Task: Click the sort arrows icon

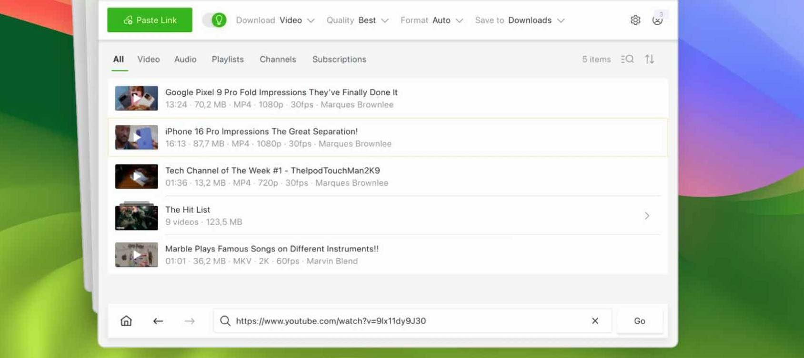Action: pyautogui.click(x=650, y=59)
